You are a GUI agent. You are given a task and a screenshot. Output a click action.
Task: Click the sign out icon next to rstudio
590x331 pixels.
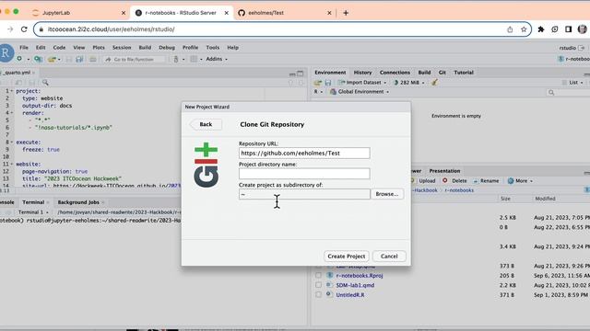[582, 48]
